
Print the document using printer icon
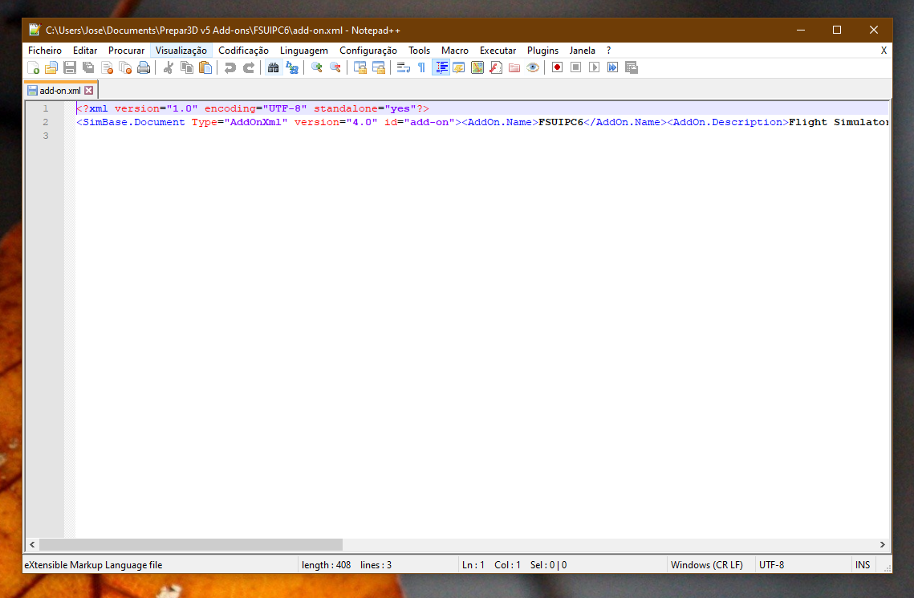click(144, 67)
